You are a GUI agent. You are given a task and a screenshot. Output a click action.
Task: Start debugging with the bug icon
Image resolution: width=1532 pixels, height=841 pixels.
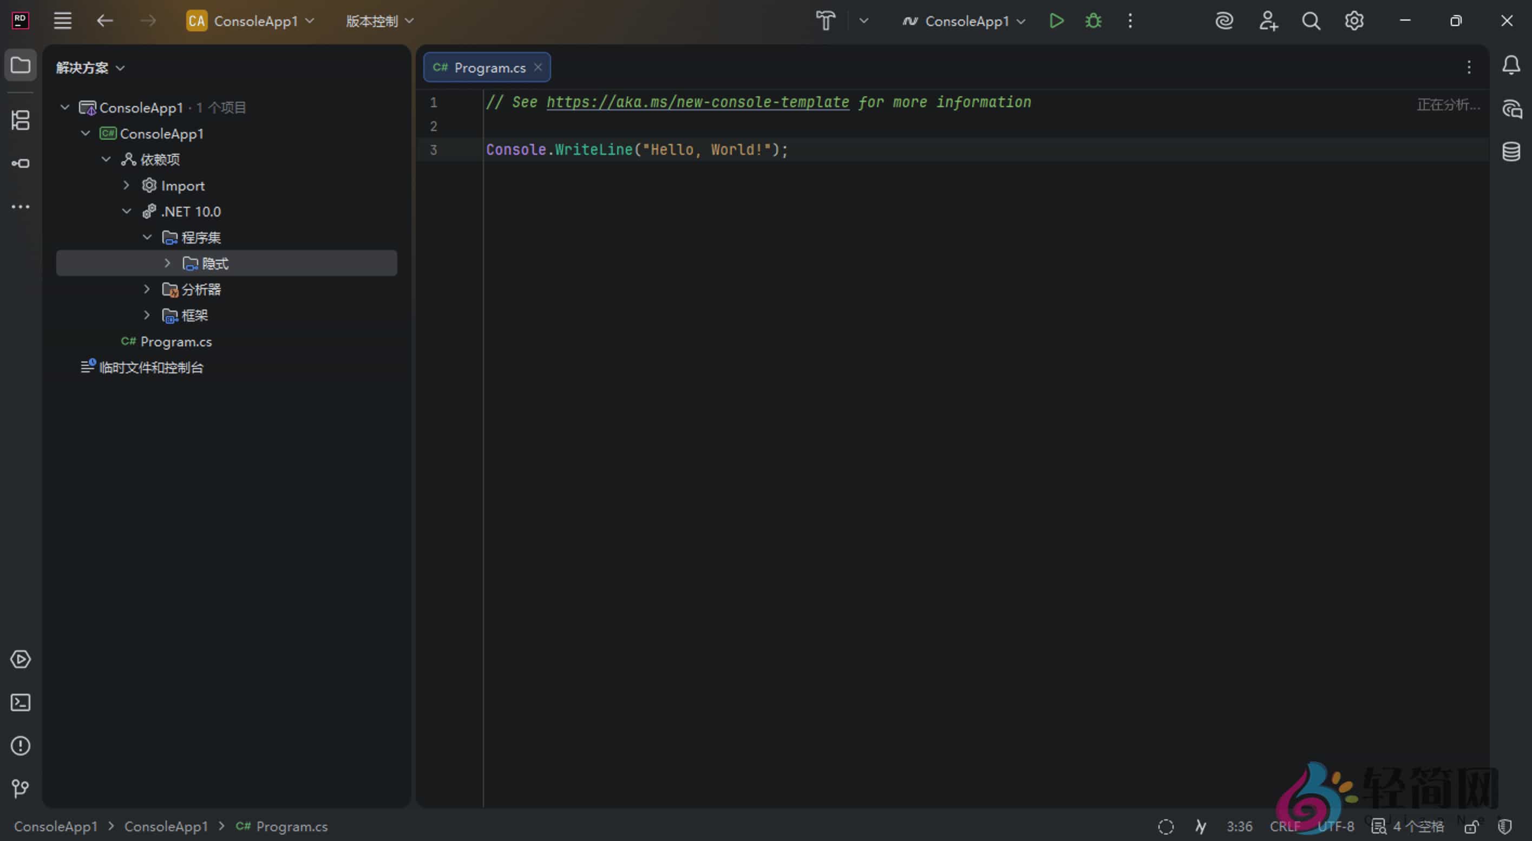(x=1093, y=20)
